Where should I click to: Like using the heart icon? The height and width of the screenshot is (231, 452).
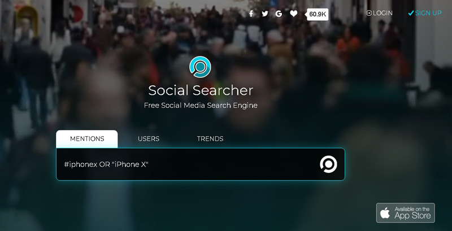(x=293, y=14)
